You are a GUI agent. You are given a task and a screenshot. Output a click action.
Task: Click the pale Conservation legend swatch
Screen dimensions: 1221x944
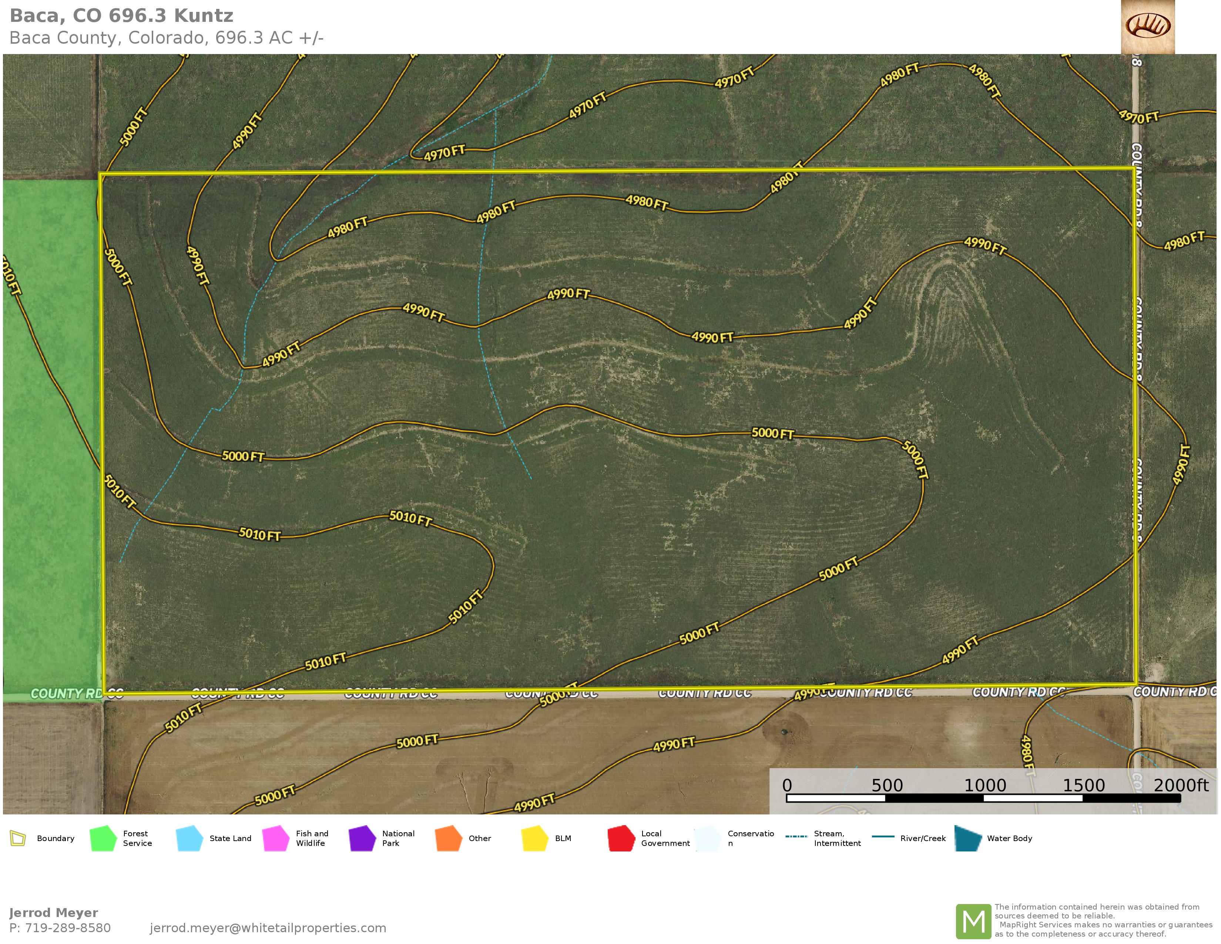(707, 838)
